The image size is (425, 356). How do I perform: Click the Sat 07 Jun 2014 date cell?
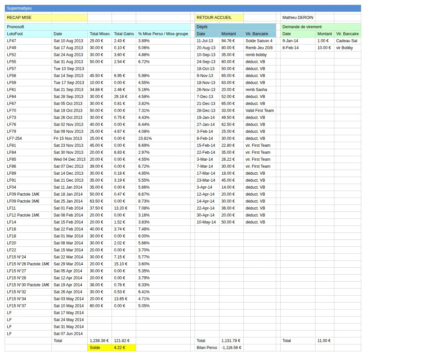[69, 334]
